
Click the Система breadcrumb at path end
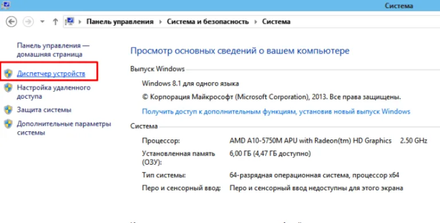coord(276,22)
